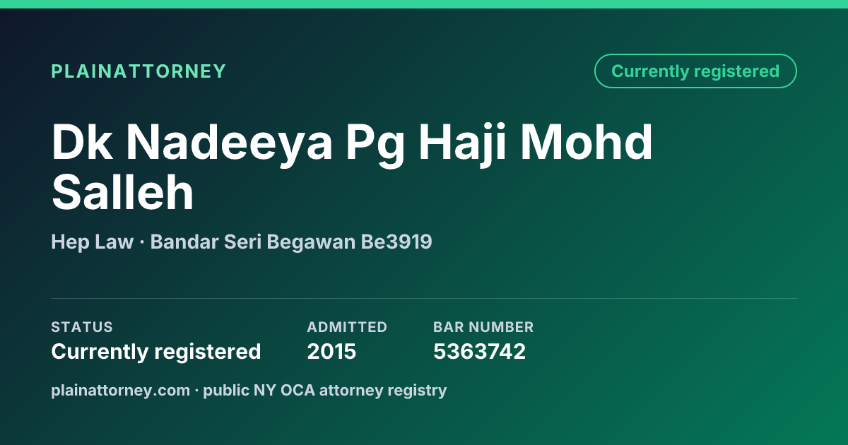Open the plainattorney.com footer link
This screenshot has height=445, width=848.
[x=121, y=390]
